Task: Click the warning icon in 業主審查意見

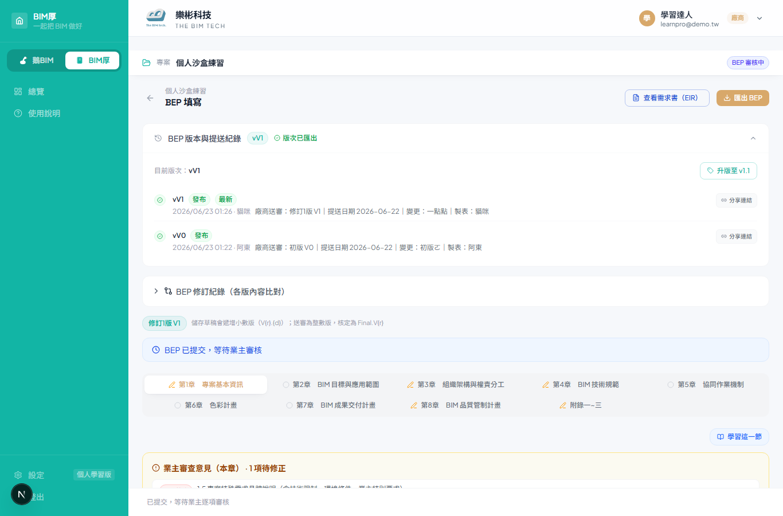Action: [156, 468]
